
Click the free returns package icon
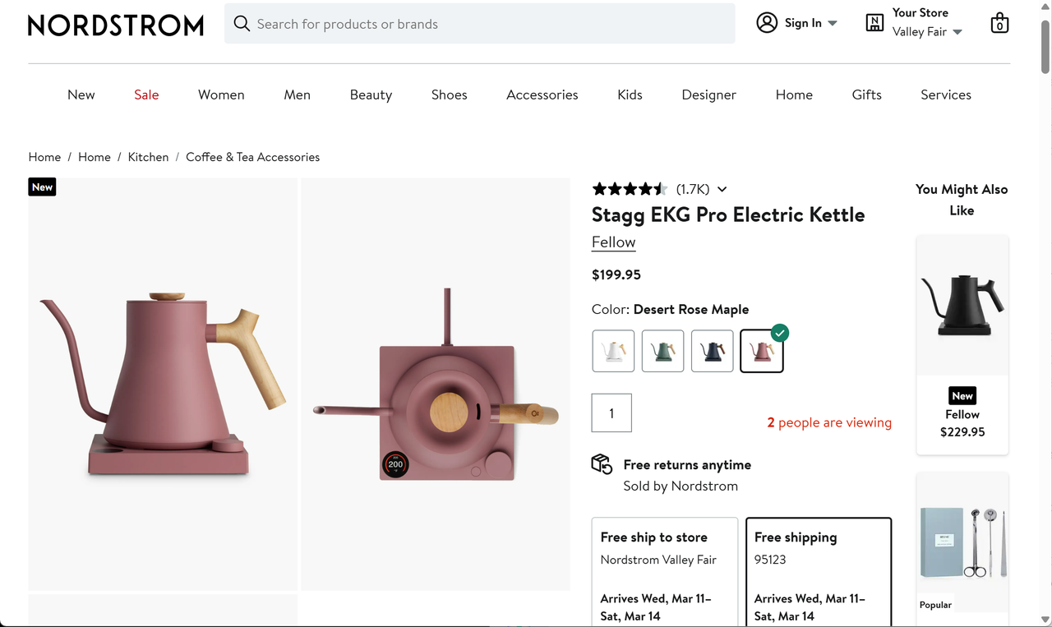point(602,464)
